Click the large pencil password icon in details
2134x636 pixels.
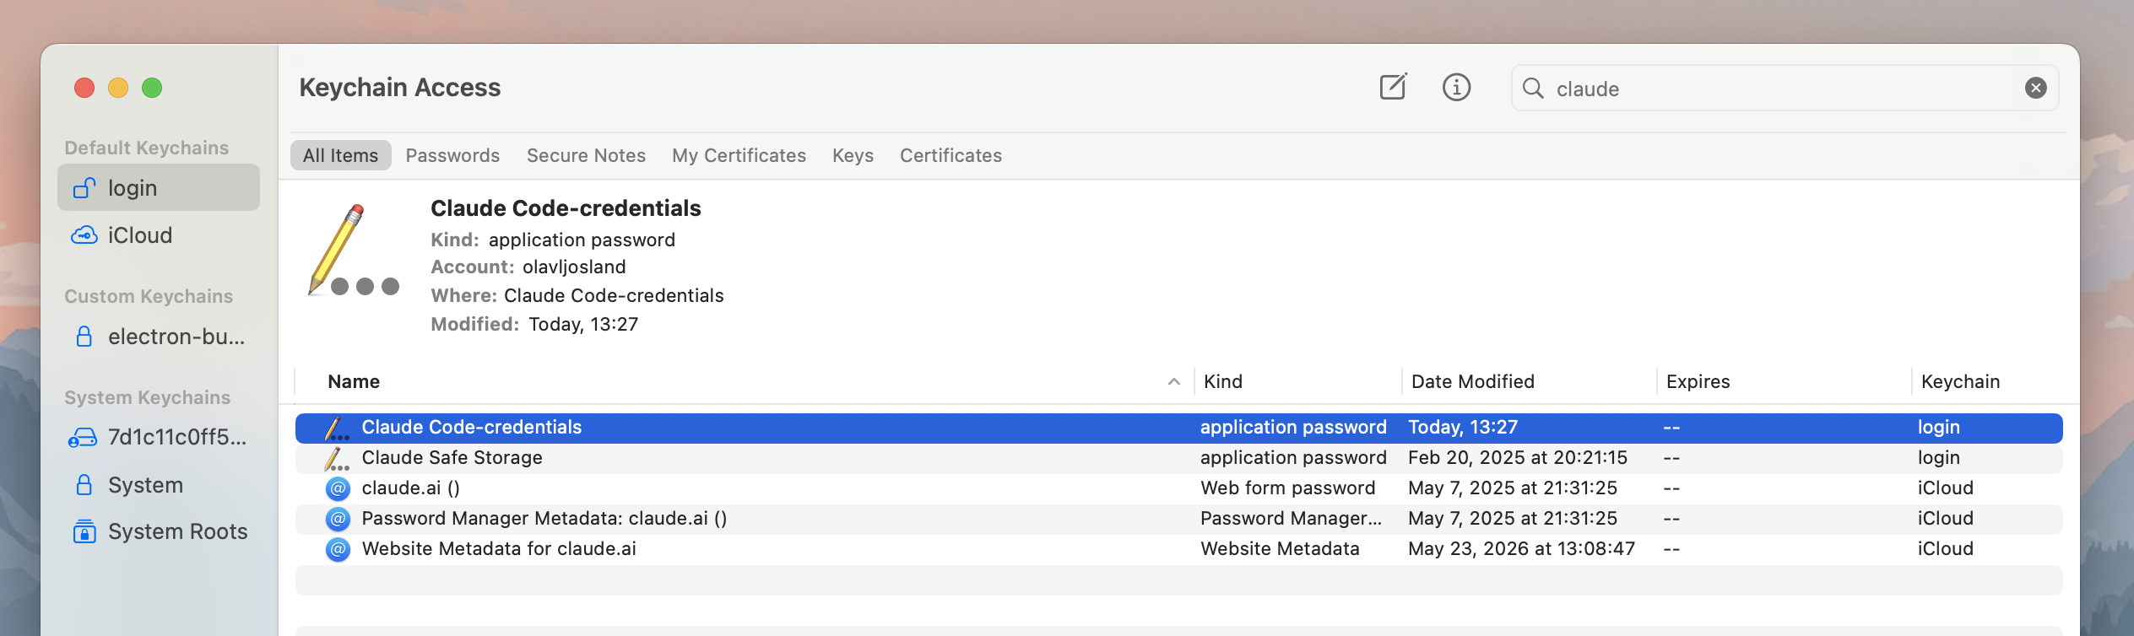[x=352, y=251]
